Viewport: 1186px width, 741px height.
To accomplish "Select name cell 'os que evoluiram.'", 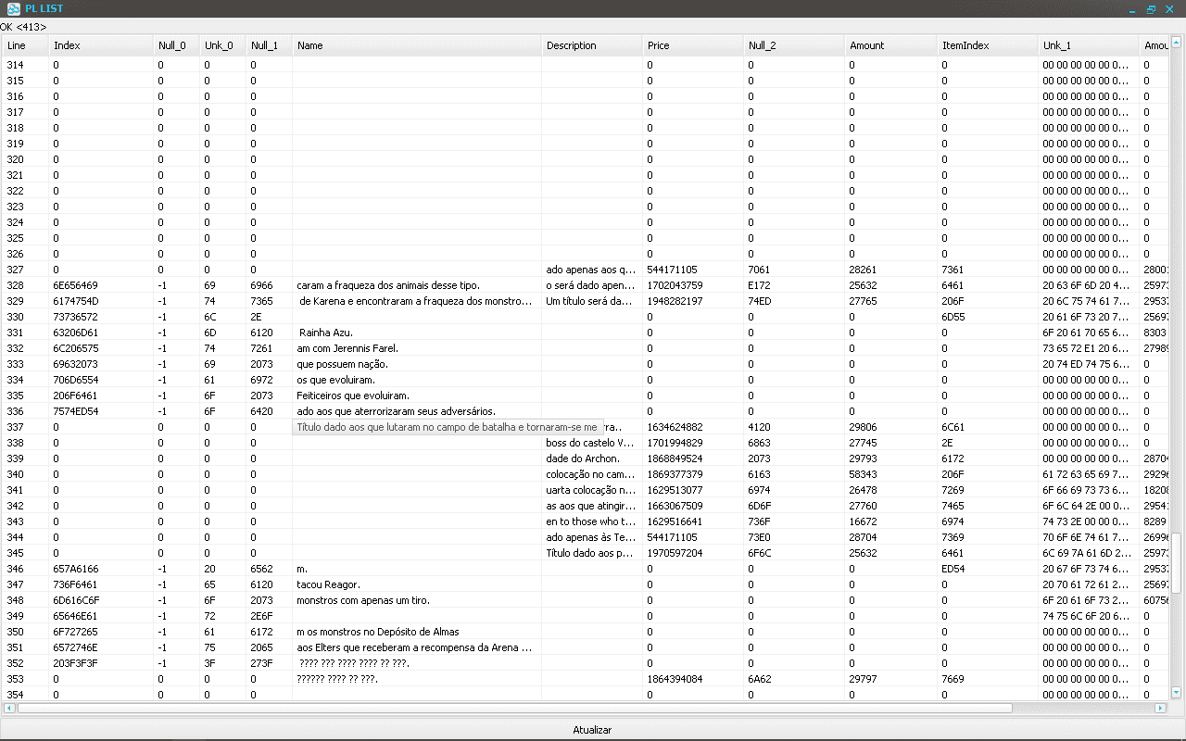I will click(417, 380).
